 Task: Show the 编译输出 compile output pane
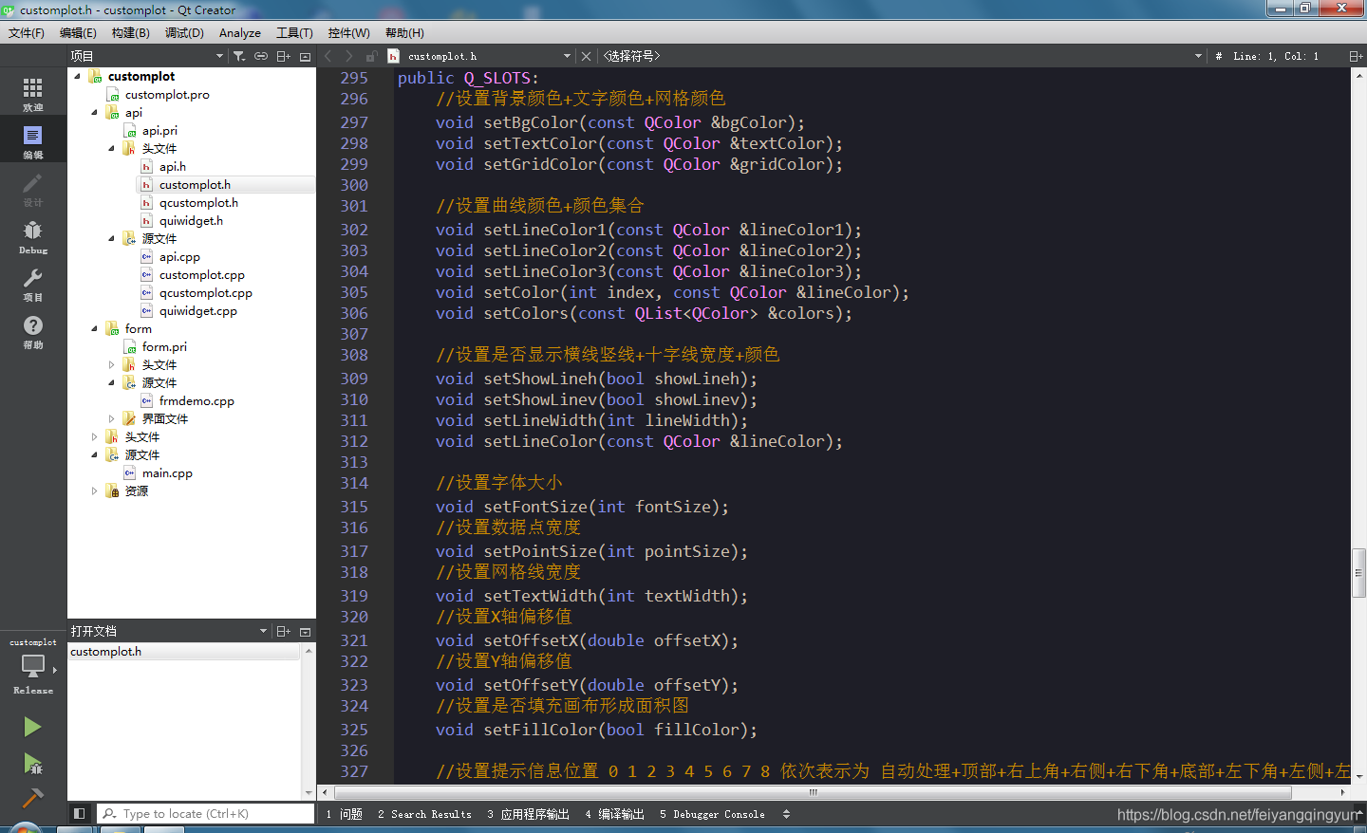point(615,814)
